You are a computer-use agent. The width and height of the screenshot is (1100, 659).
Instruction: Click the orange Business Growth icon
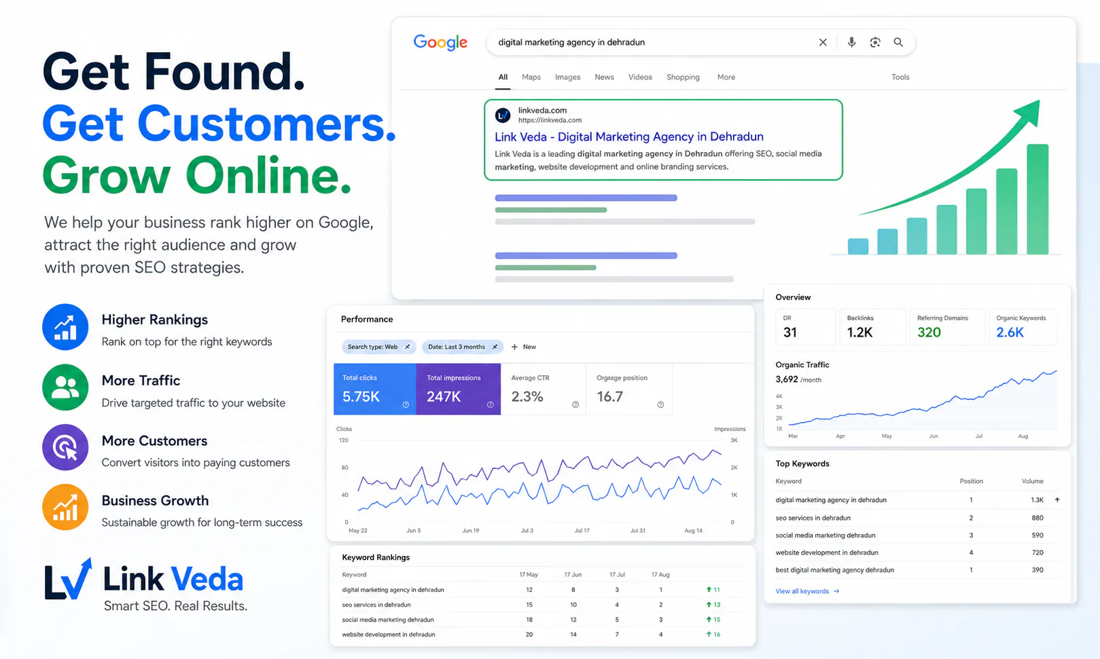coord(65,507)
